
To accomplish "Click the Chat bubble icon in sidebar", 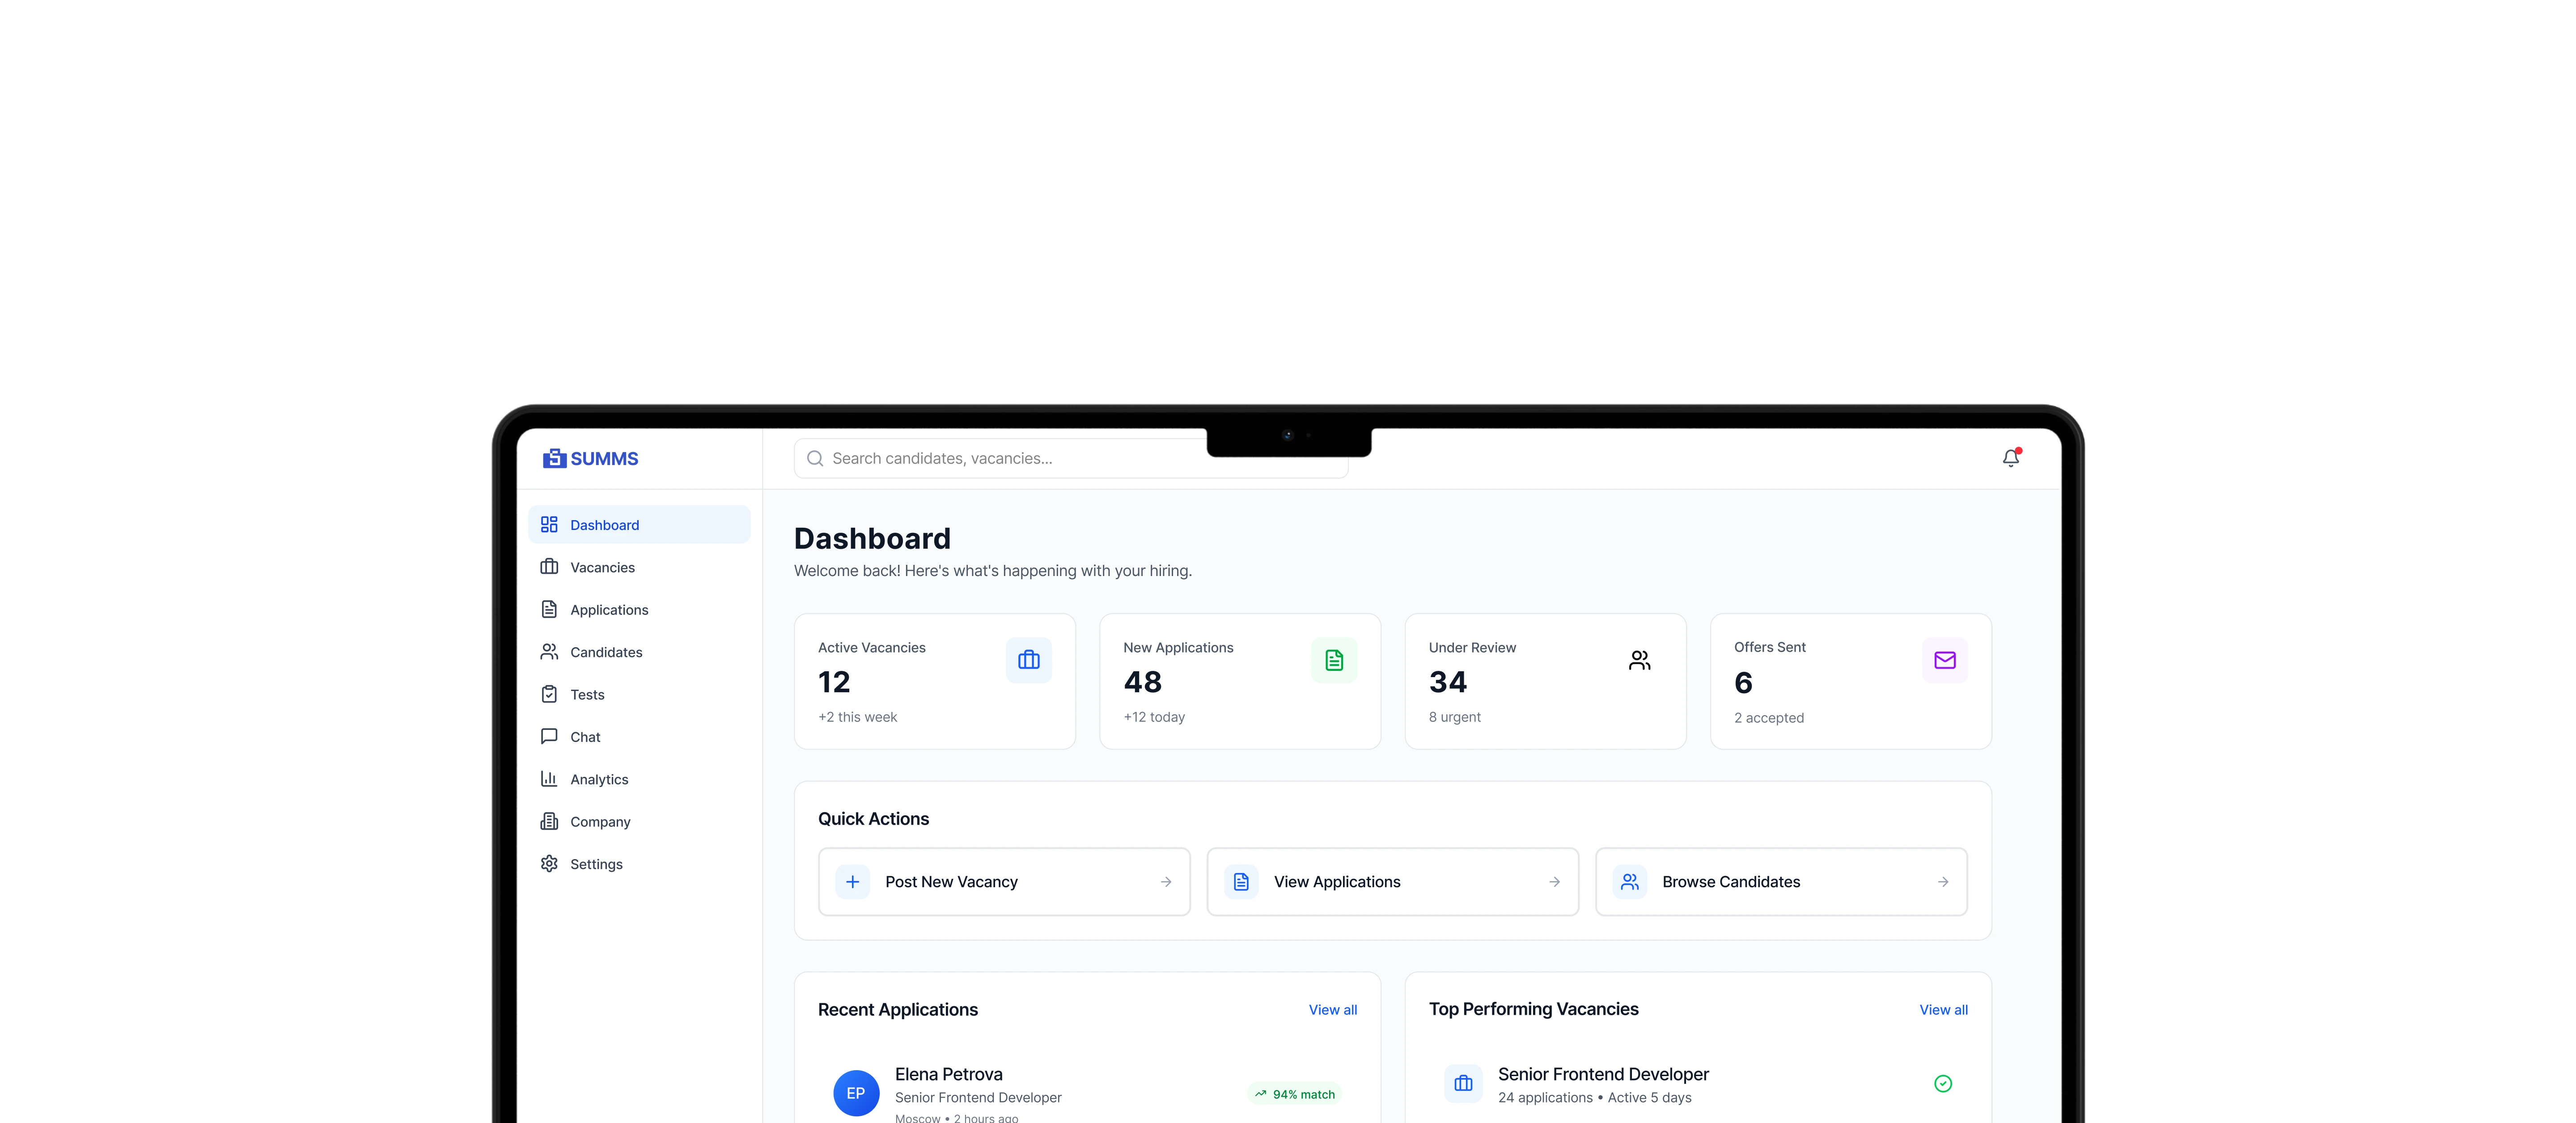I will (x=549, y=736).
